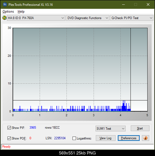Viewport: 155px width, 156px height.
Task: Click the Preferences button
Action: (x=128, y=138)
